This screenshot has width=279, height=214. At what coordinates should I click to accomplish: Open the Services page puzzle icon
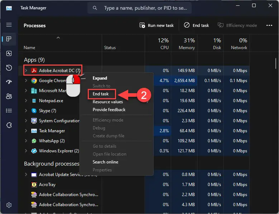(9, 125)
